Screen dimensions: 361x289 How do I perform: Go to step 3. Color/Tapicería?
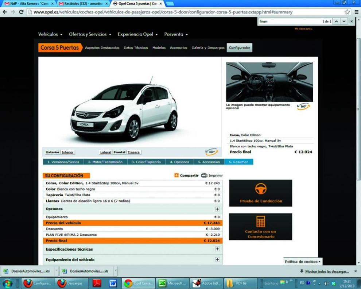(146, 162)
